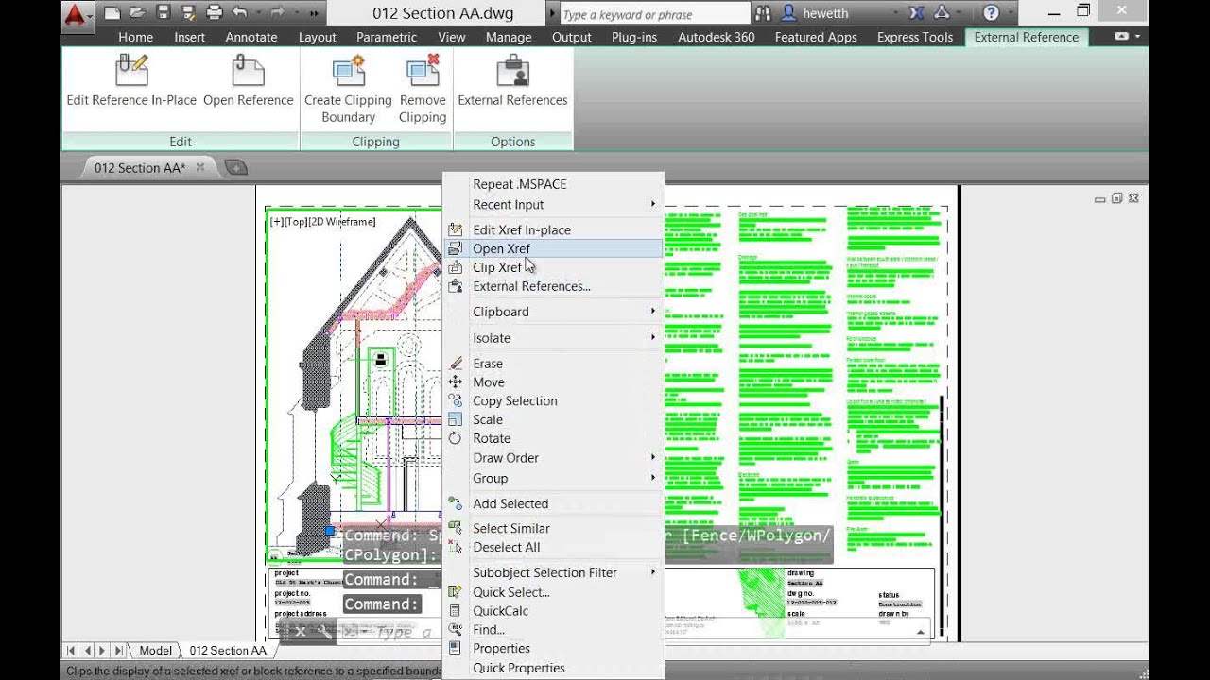This screenshot has height=680, width=1210.
Task: Expand the quick access toolbar overflow arrows
Action: pos(314,13)
